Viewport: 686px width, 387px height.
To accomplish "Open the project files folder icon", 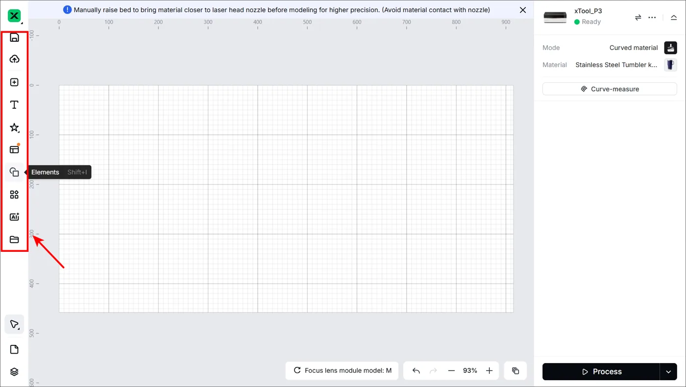I will click(x=14, y=240).
